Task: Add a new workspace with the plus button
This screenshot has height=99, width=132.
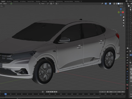Action: pos(81,1)
